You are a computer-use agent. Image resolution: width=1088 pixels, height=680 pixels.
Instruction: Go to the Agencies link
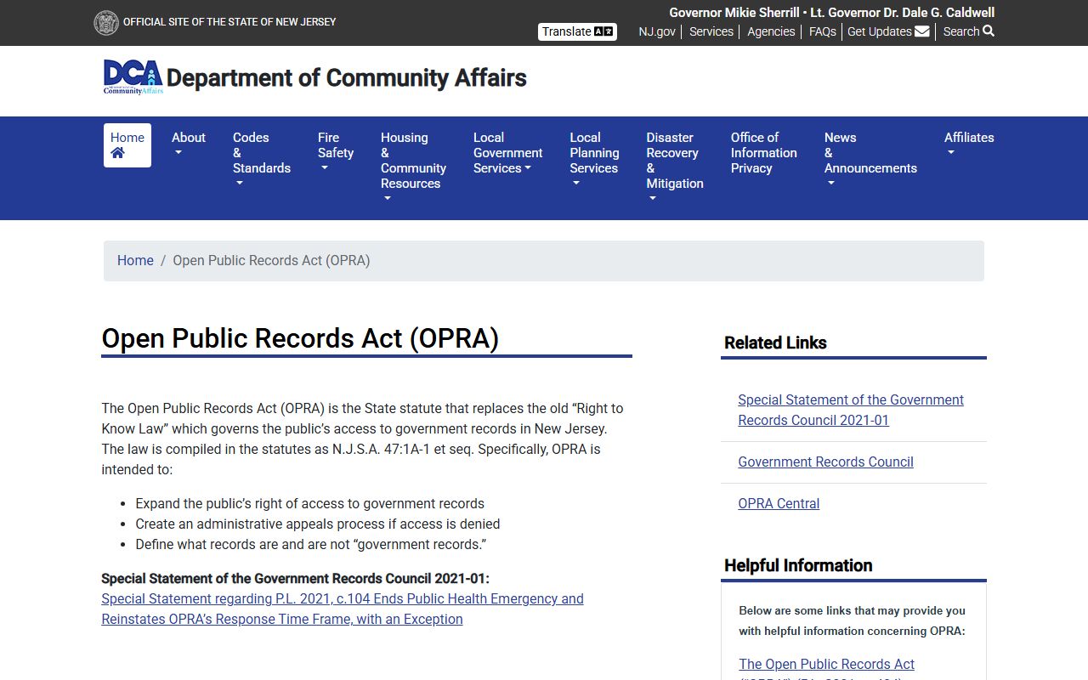pos(771,31)
